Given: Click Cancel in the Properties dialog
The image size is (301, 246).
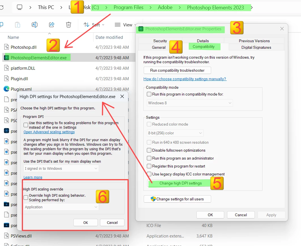Looking at the screenshot, I should [241, 215].
